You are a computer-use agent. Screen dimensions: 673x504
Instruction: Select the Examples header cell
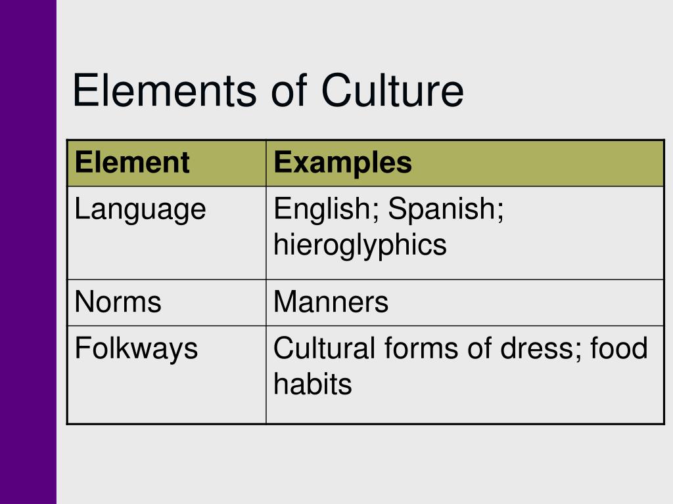pyautogui.click(x=465, y=163)
